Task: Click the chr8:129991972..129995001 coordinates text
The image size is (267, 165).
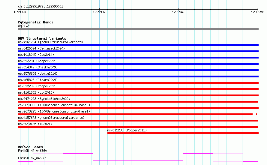Action: (40, 6)
